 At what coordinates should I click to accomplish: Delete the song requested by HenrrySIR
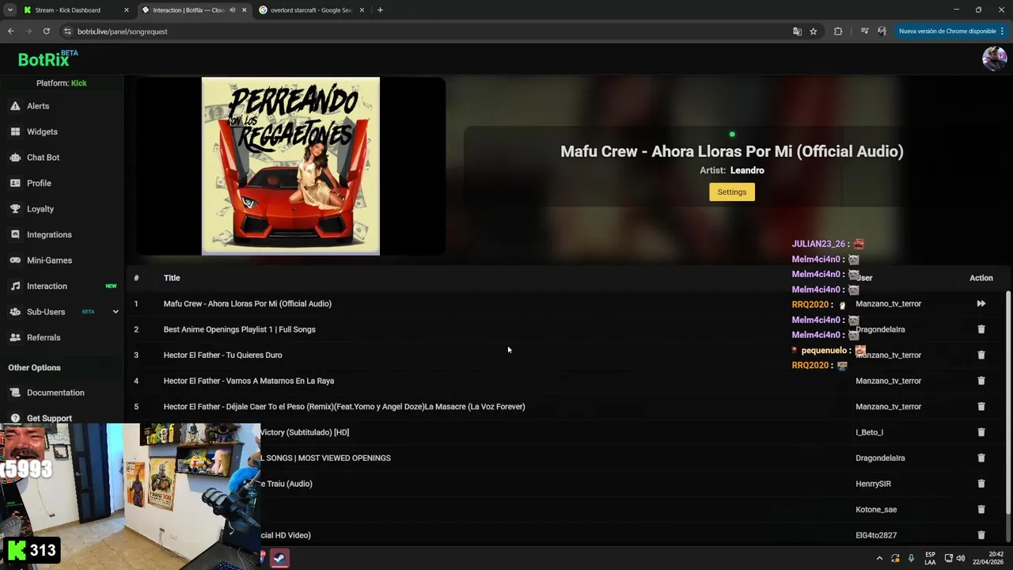(x=981, y=484)
